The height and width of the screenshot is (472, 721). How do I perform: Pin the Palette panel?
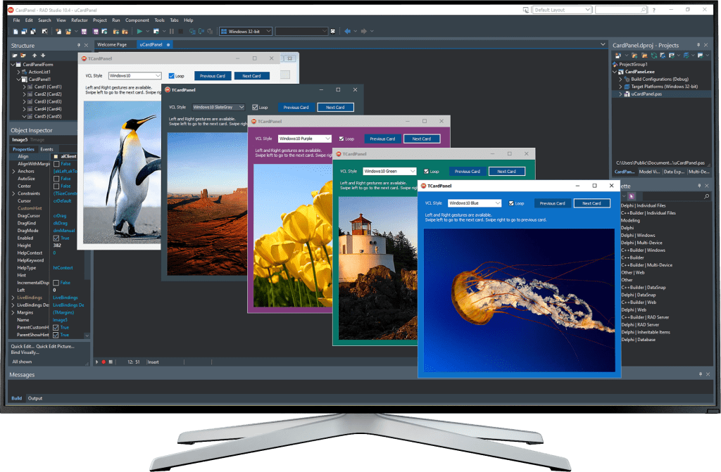click(x=699, y=186)
